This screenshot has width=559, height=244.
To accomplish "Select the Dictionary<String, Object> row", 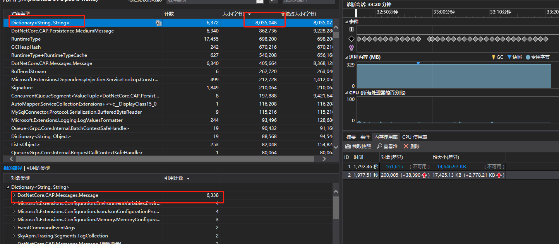I will pyautogui.click(x=168, y=137).
